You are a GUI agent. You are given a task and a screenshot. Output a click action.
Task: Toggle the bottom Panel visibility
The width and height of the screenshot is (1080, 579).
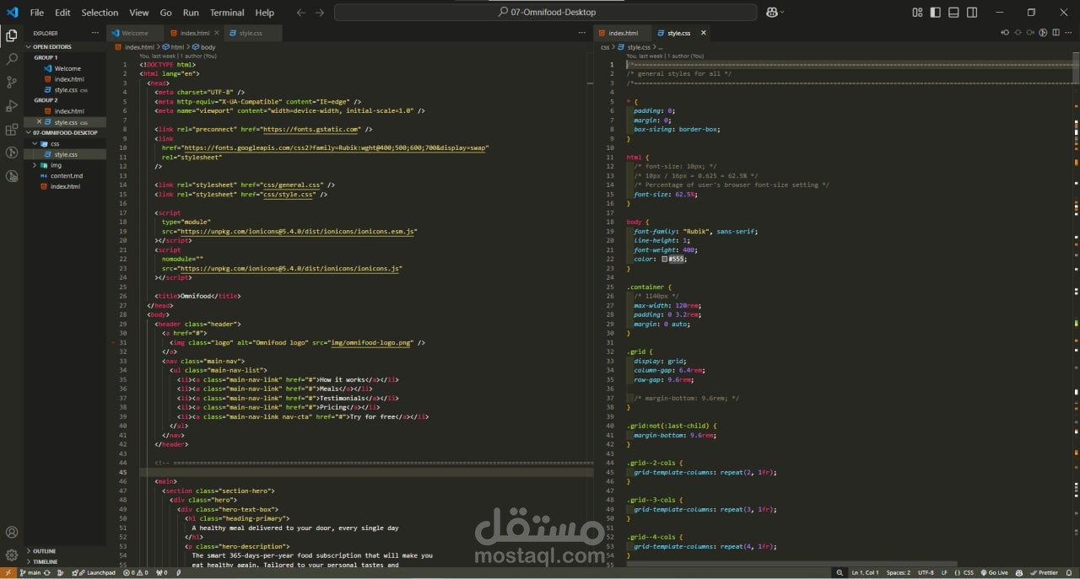click(x=953, y=13)
